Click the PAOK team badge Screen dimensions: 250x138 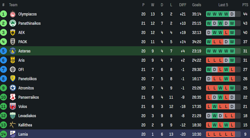pyautogui.click(x=13, y=42)
